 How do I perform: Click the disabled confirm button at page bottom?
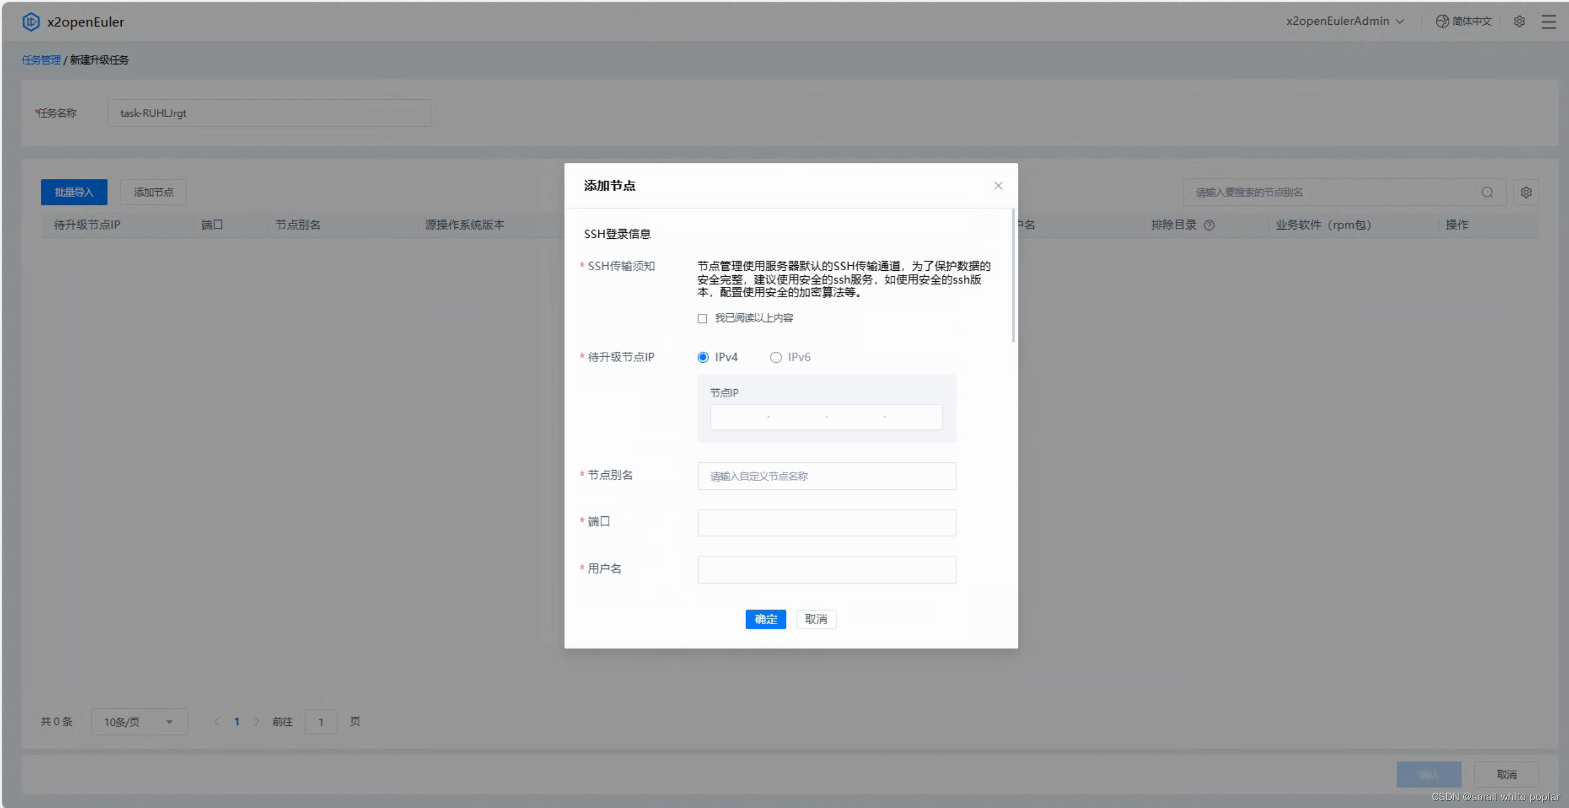click(1428, 774)
